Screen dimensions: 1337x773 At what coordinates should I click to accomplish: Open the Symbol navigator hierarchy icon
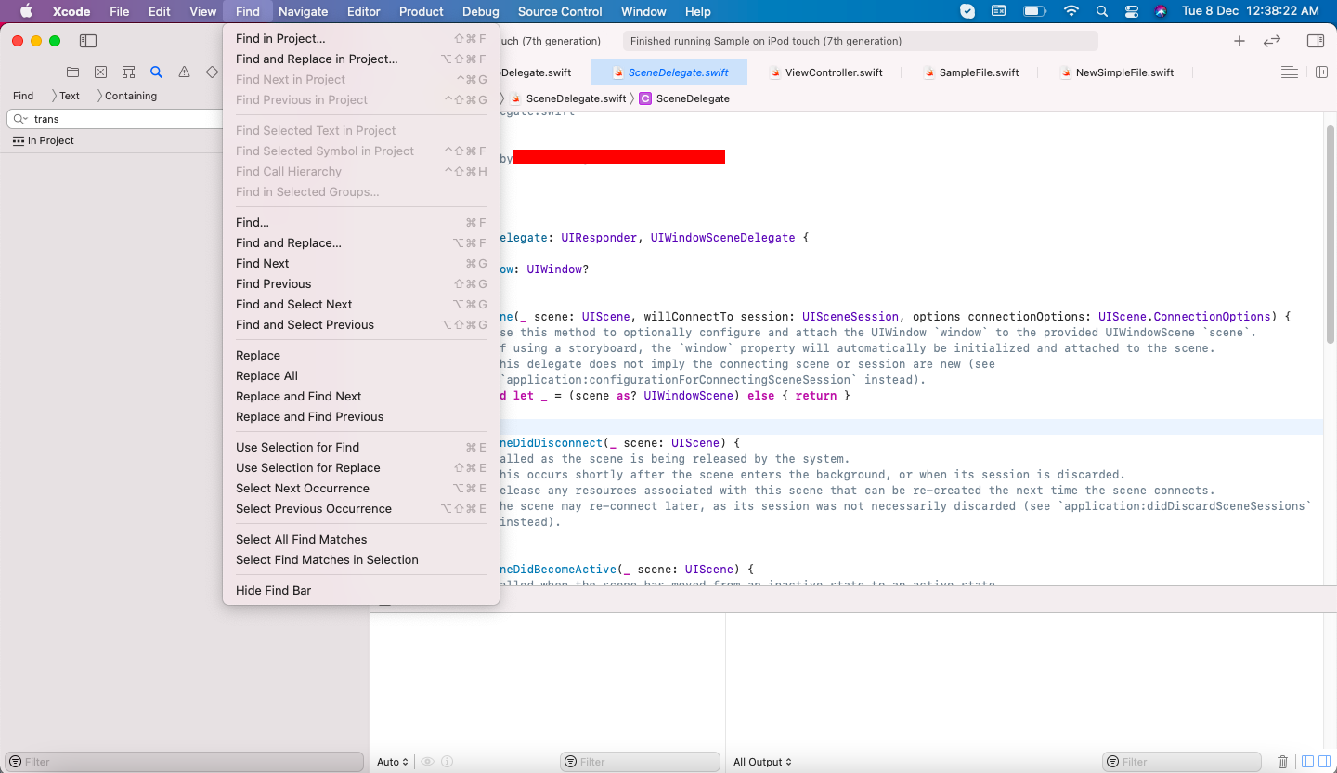(128, 72)
